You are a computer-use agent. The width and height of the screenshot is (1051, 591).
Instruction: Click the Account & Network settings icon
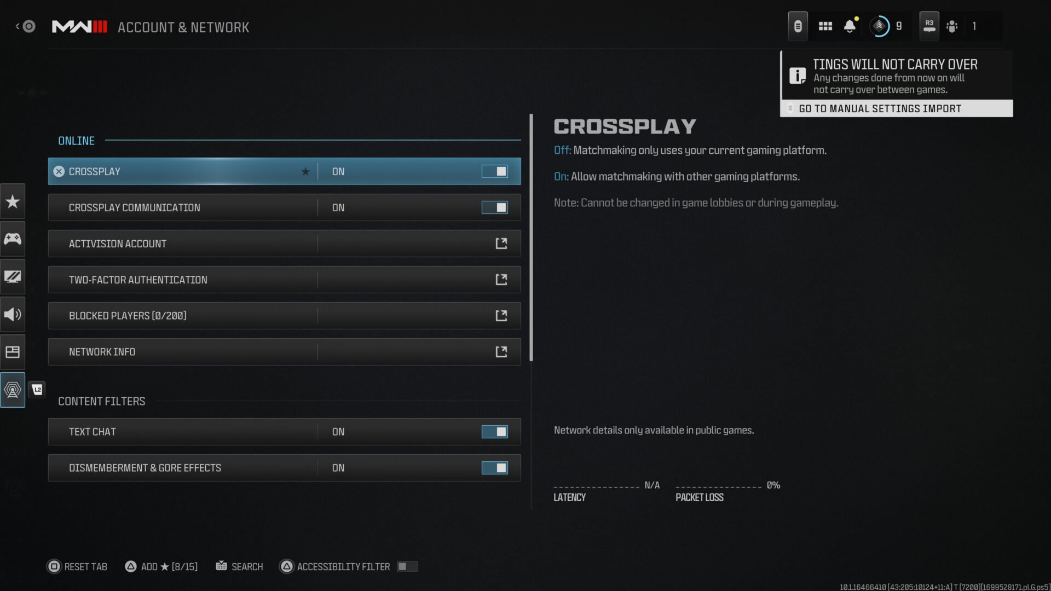tap(13, 390)
